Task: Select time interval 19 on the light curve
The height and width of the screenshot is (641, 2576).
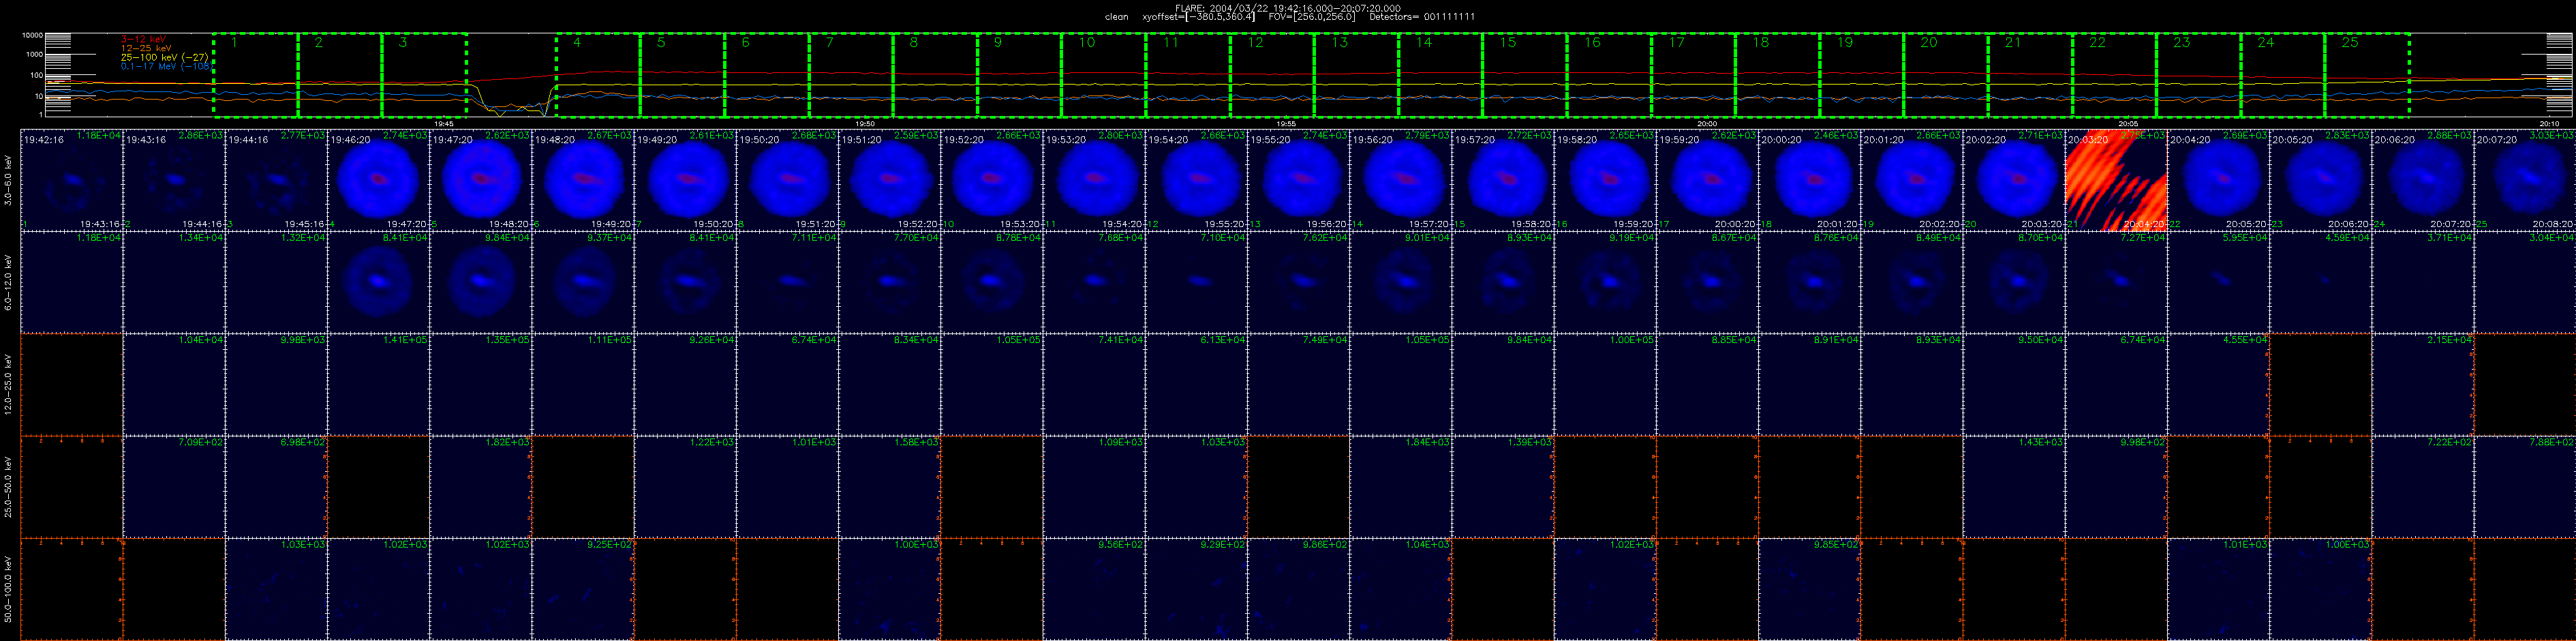Action: (1861, 75)
